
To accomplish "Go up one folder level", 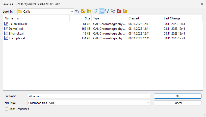I will pos(83,11).
